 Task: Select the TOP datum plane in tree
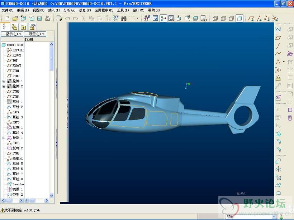(x=13, y=60)
